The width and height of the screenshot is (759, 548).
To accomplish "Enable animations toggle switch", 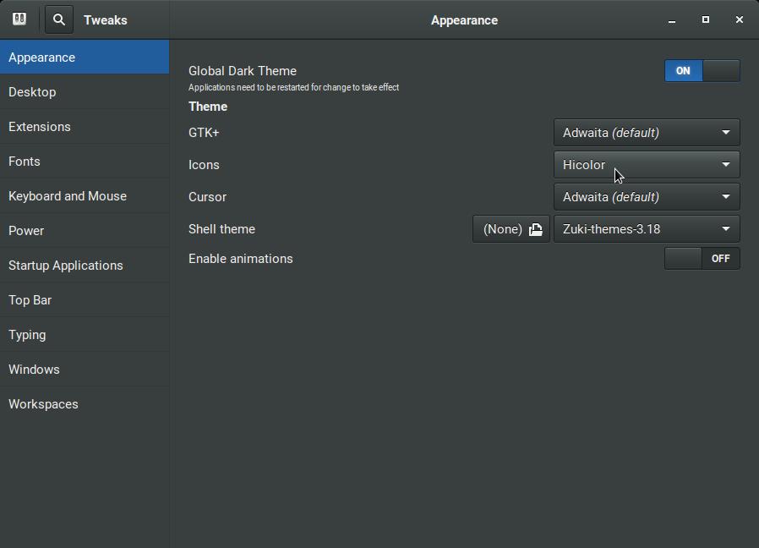I will [x=702, y=259].
